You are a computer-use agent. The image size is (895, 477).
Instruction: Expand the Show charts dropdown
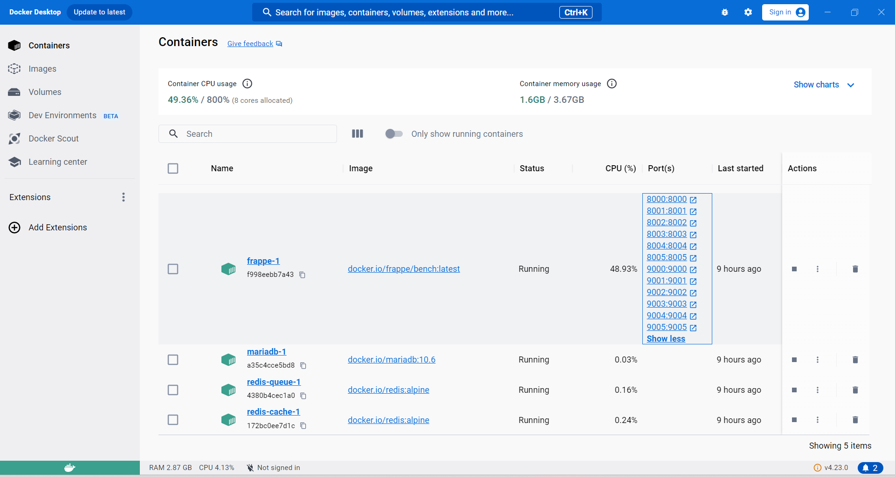pos(824,85)
